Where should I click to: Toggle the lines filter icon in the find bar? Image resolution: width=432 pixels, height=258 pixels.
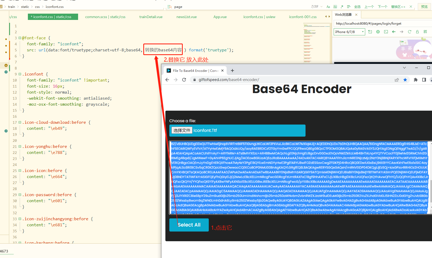pos(349,7)
